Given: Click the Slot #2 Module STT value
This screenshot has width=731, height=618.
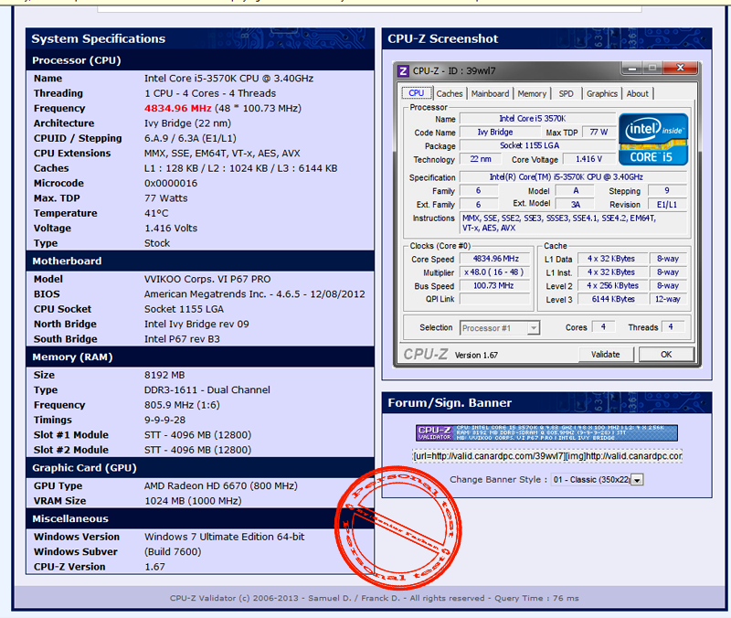Looking at the screenshot, I should [x=197, y=450].
